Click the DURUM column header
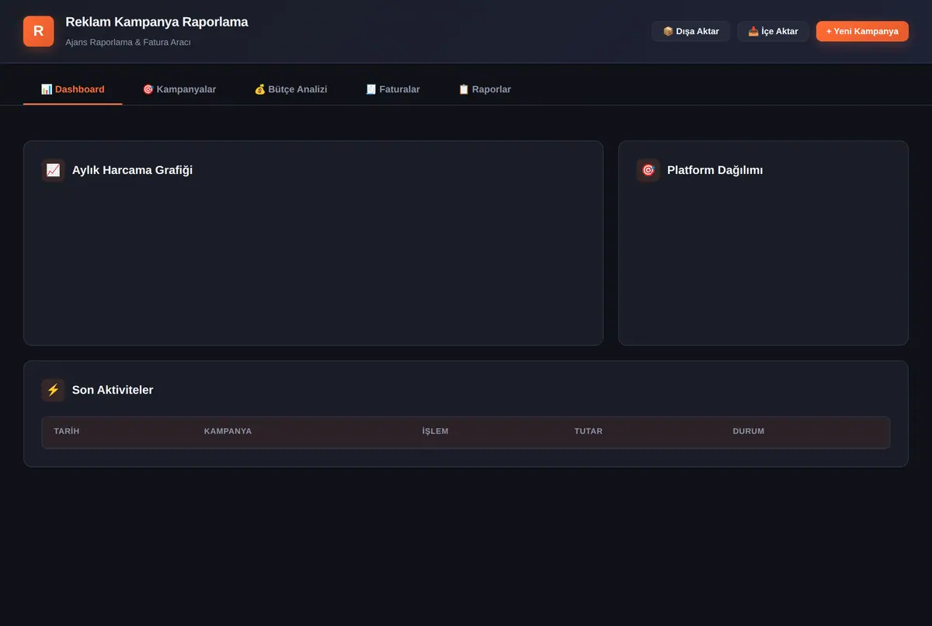The height and width of the screenshot is (626, 932). pyautogui.click(x=749, y=431)
